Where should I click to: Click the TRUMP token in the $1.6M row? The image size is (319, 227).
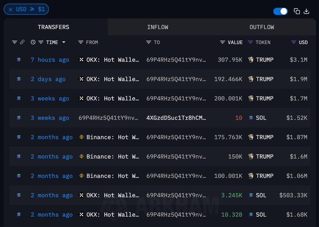pos(265,156)
